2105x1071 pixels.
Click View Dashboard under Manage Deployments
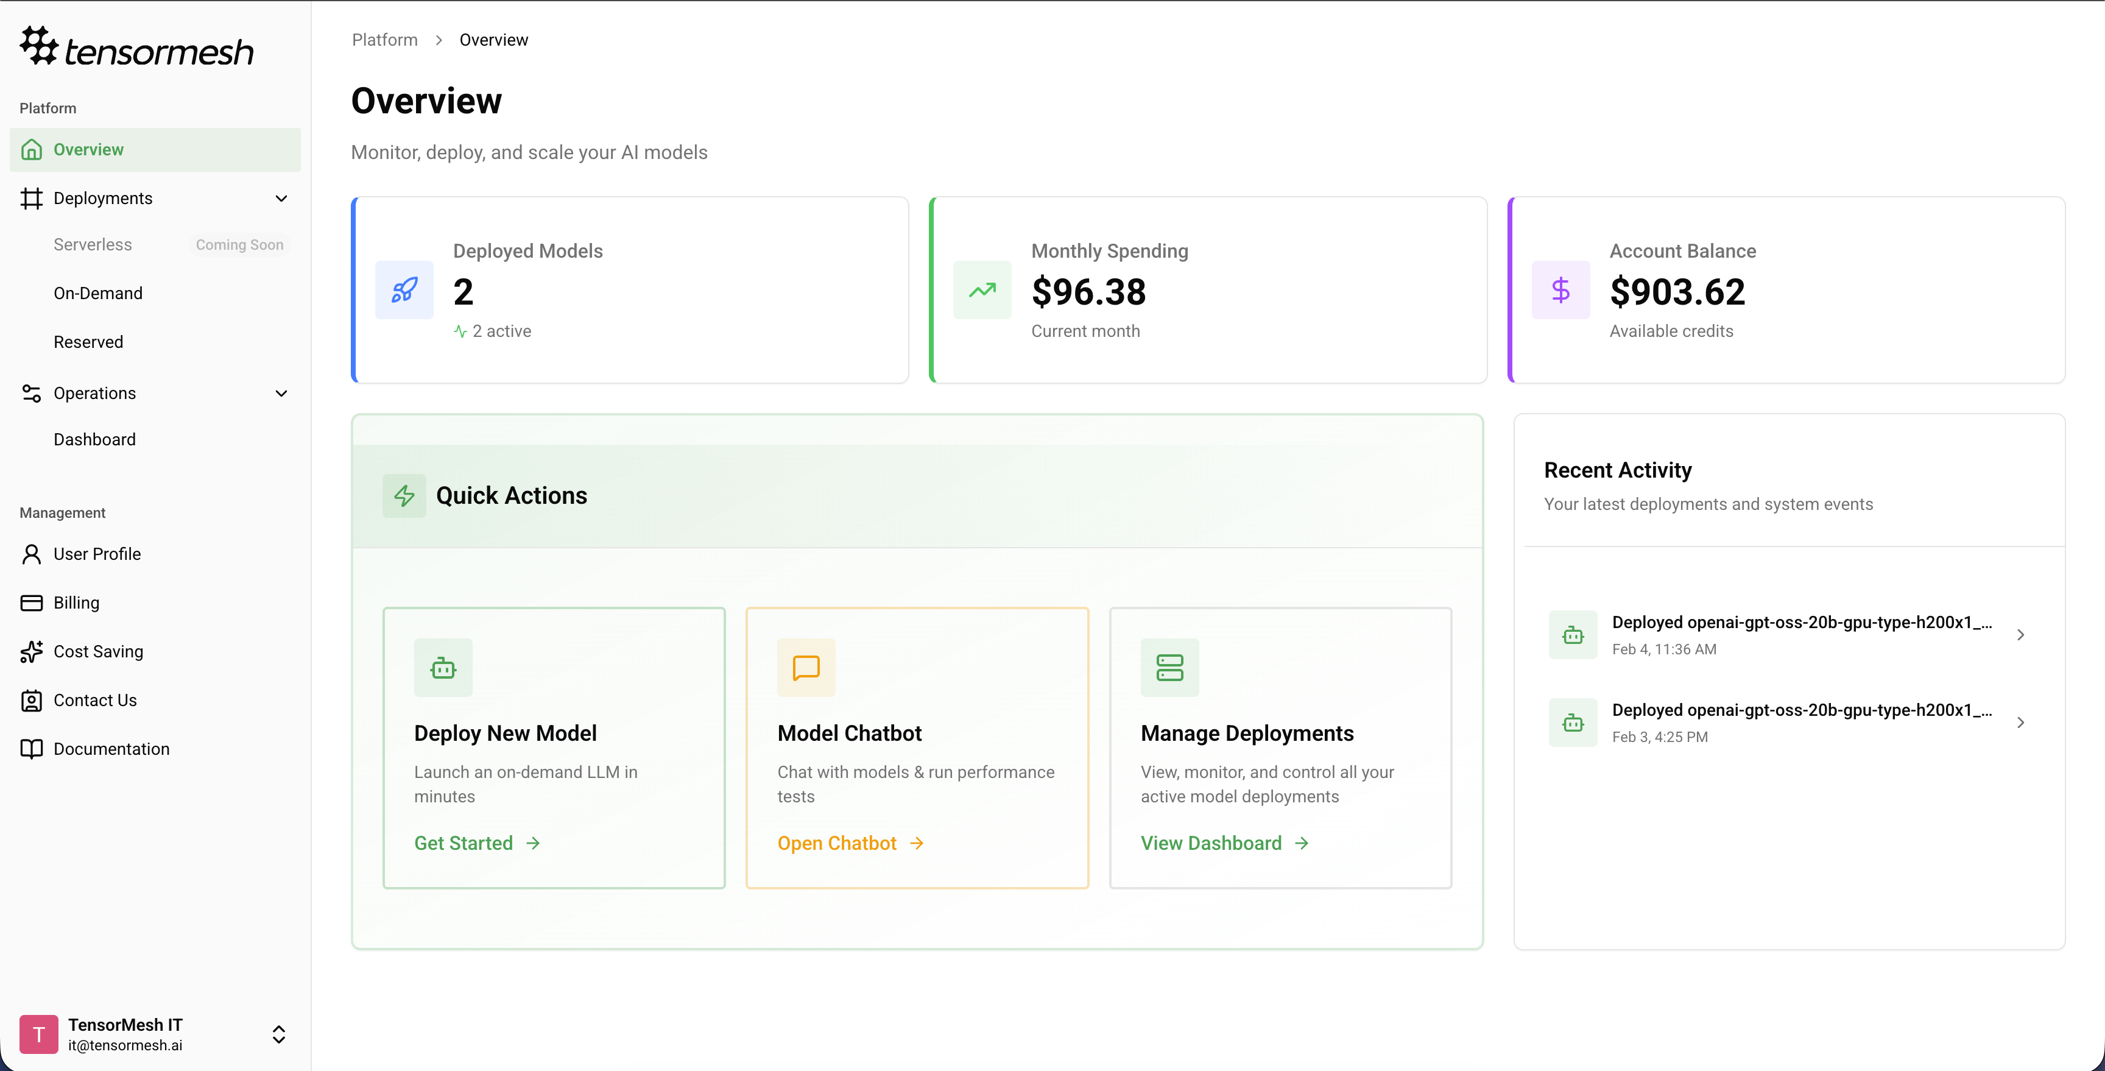[x=1211, y=843]
